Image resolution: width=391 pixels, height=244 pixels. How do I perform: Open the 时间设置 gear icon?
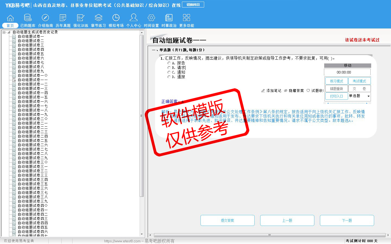tap(151, 18)
